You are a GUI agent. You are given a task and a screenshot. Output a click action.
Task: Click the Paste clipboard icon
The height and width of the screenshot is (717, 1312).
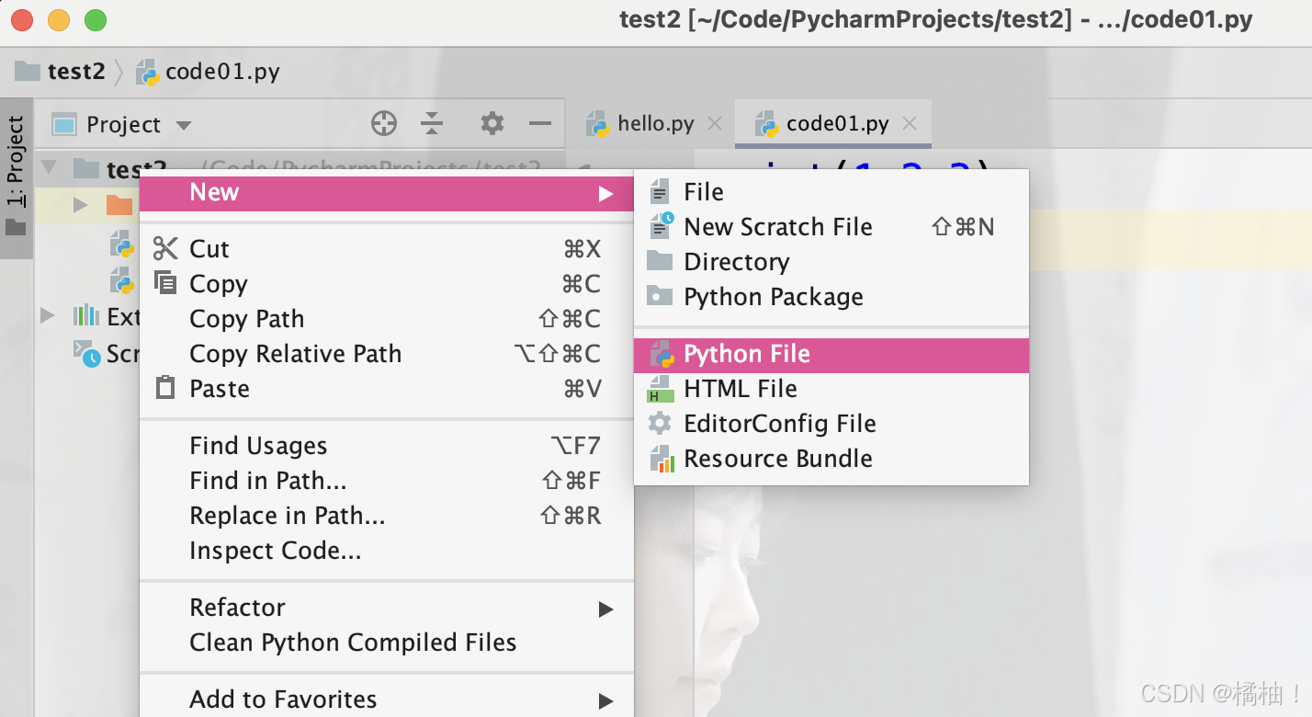(x=165, y=387)
